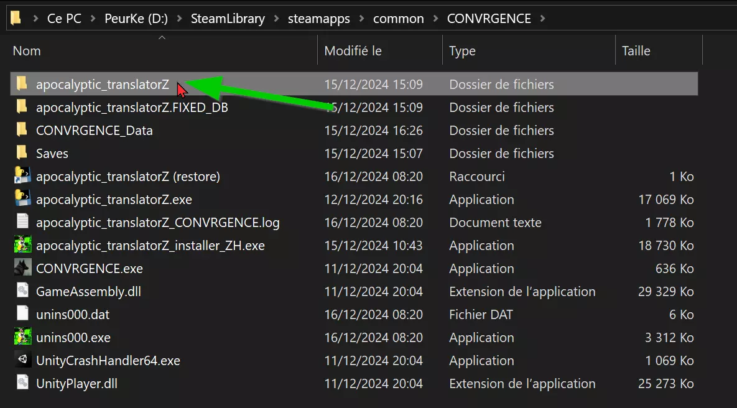737x408 pixels.
Task: Select the CONVRGENCE.exe game icon
Action: point(22,268)
